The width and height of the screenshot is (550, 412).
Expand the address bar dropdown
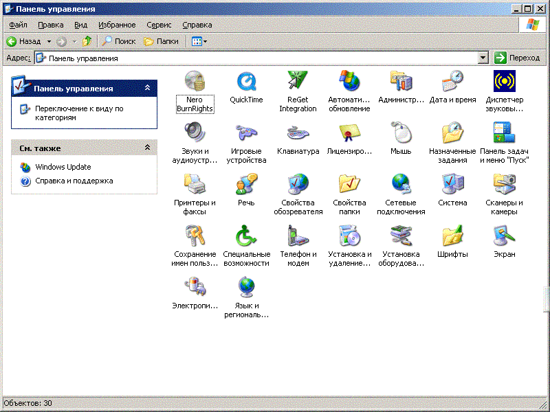pos(483,58)
